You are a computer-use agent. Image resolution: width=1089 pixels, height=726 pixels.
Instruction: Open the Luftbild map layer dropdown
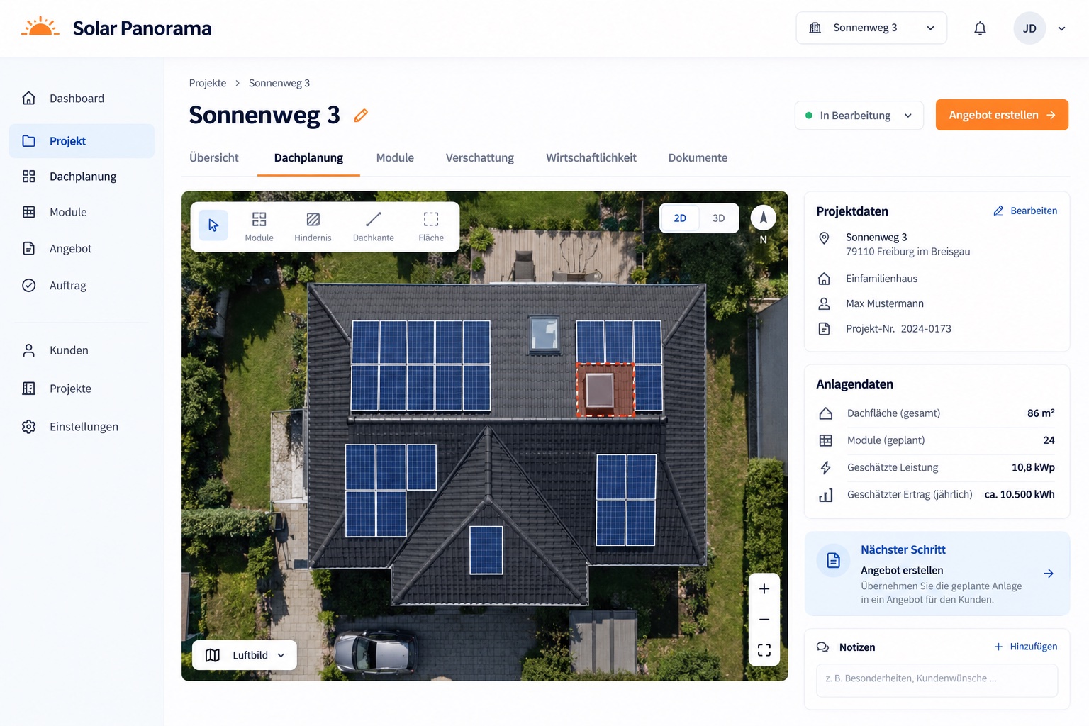coord(245,655)
